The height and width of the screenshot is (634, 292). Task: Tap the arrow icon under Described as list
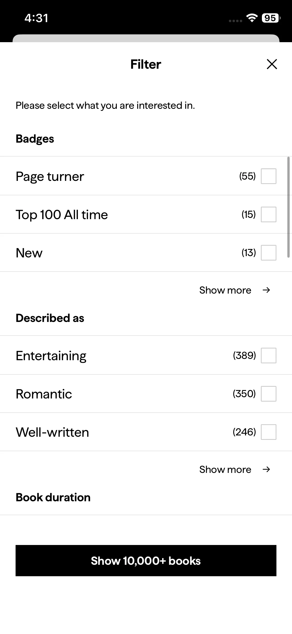coord(266,470)
